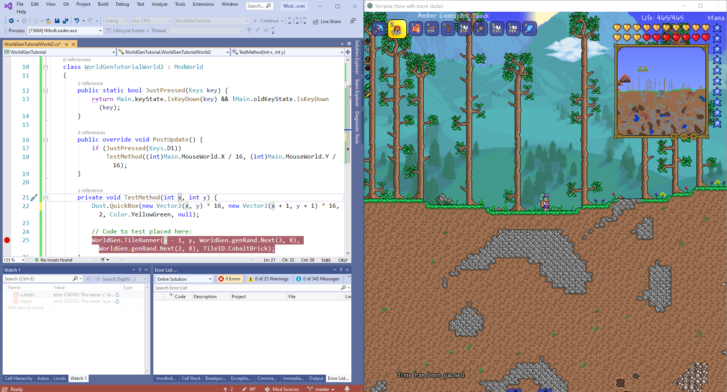This screenshot has height=392, width=727.
Task: Close the Watch 1 panel
Action: (x=146, y=270)
